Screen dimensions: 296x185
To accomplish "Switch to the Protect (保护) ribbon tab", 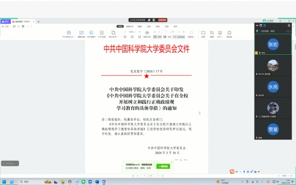I will [x=176, y=27].
